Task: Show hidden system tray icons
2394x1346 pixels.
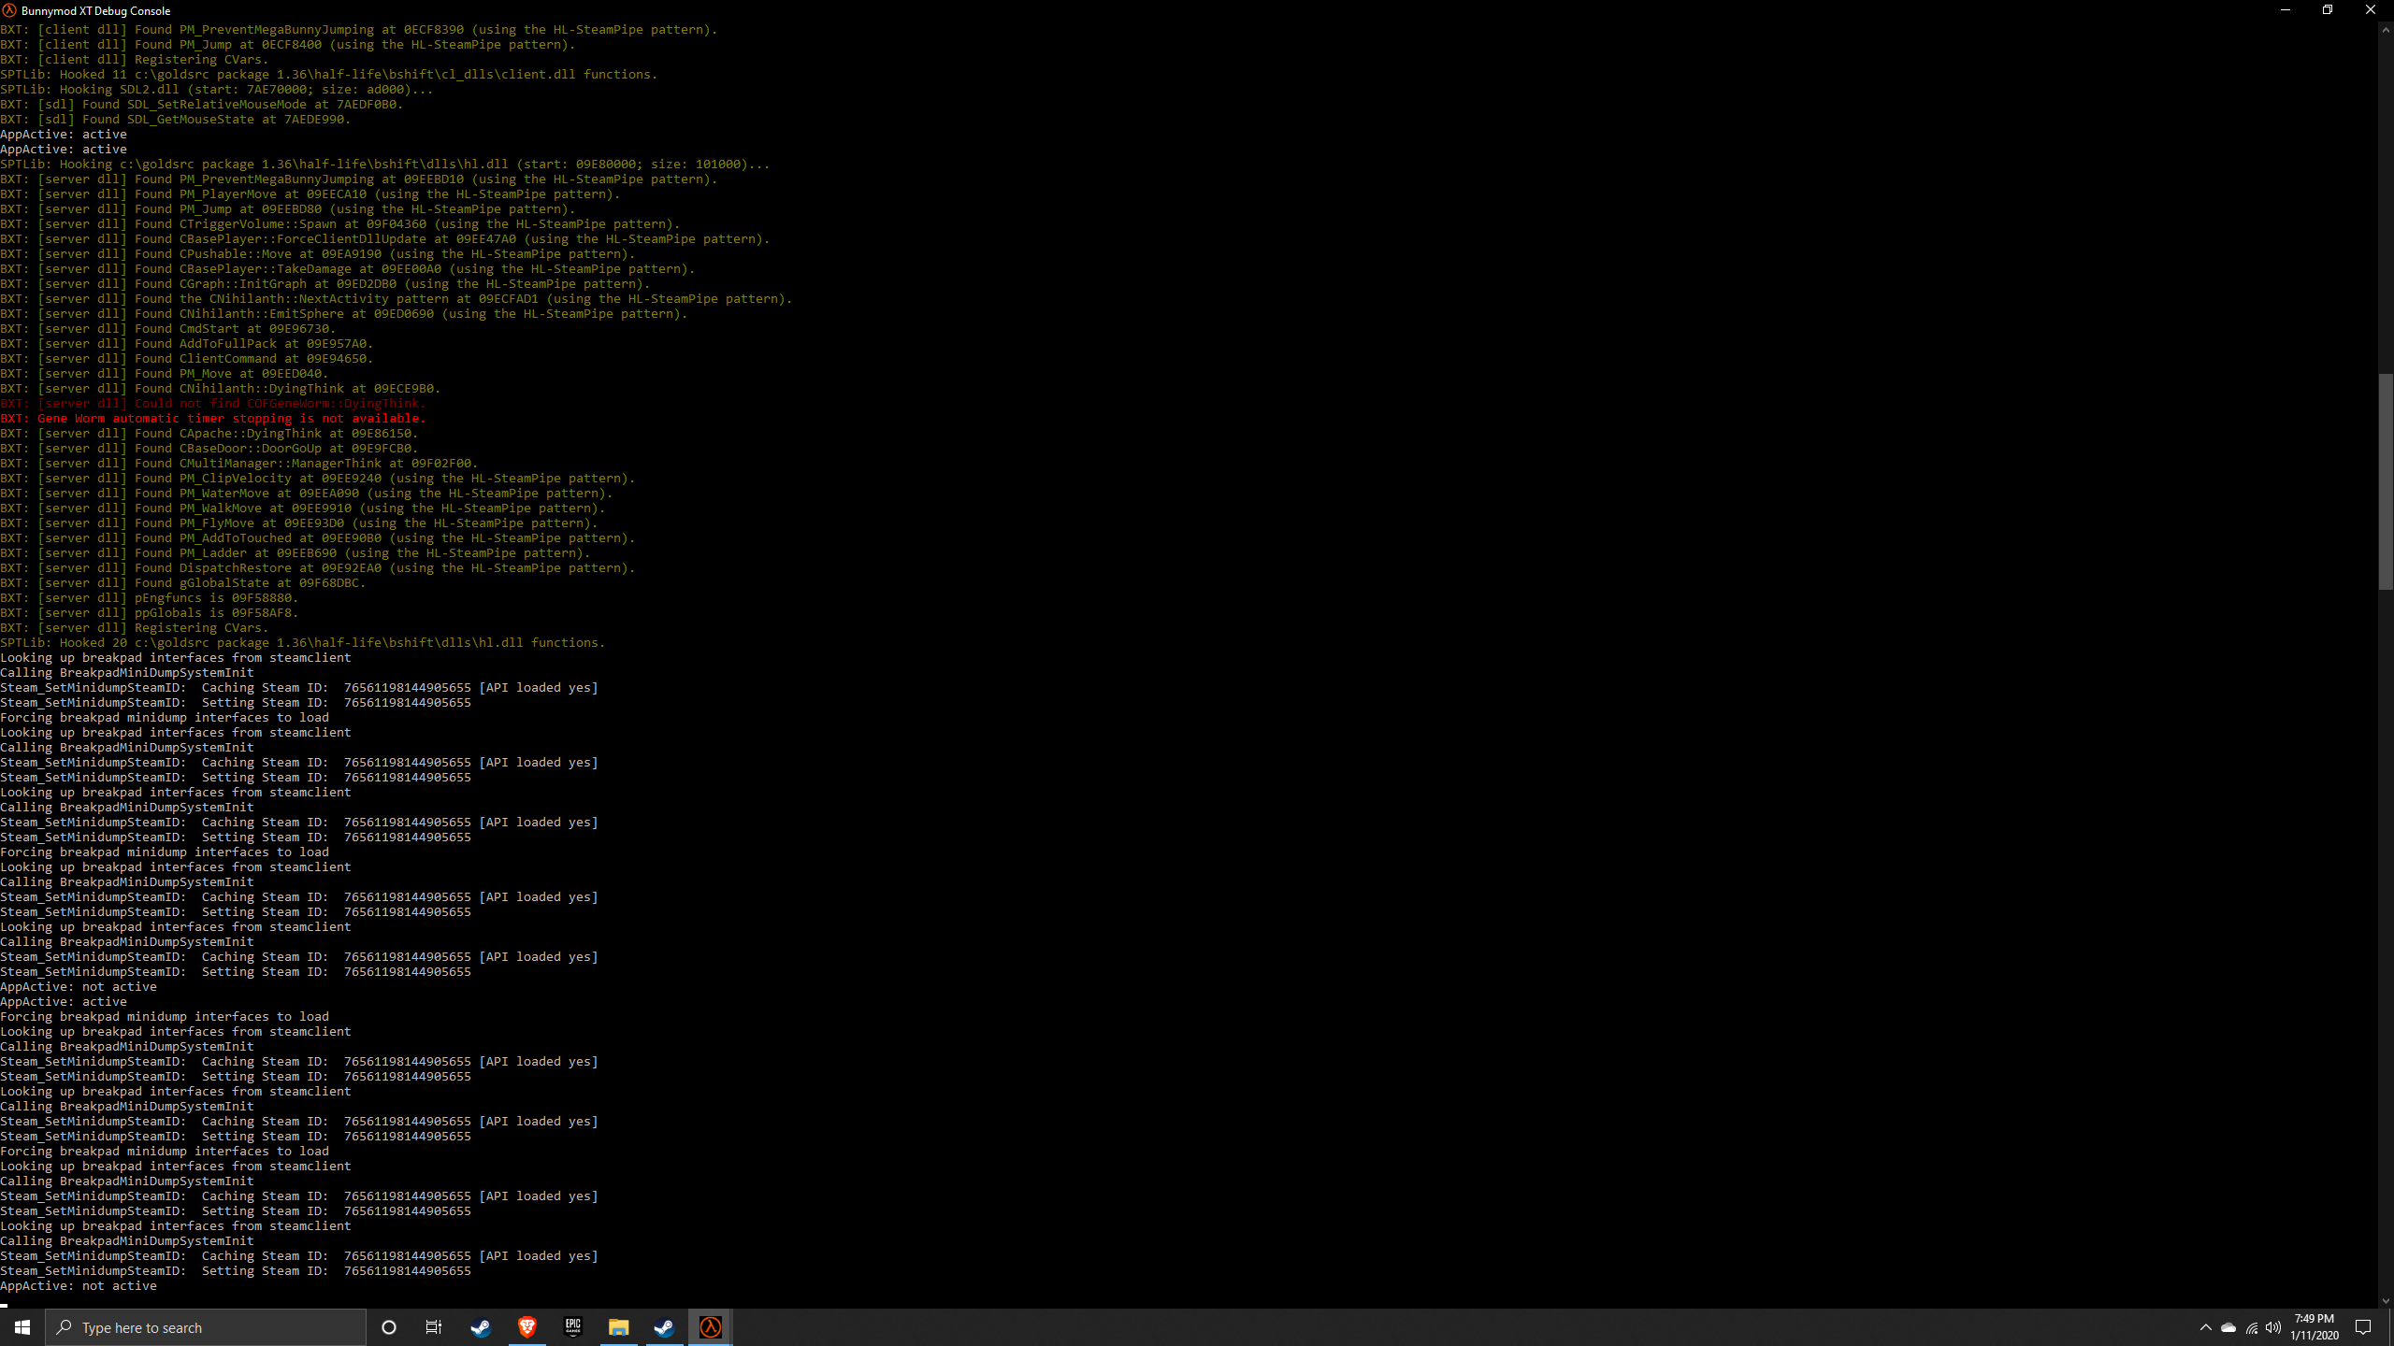Action: (2205, 1327)
